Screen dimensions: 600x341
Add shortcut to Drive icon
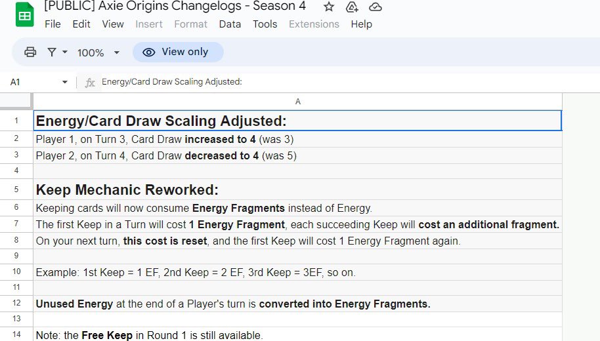(x=352, y=7)
